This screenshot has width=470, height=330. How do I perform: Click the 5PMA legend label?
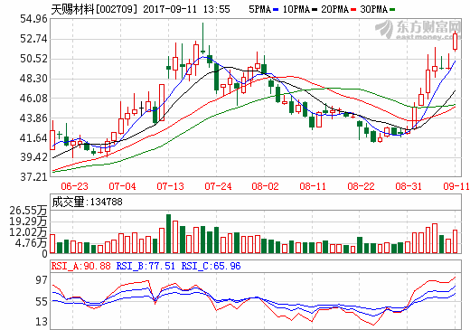(260, 9)
